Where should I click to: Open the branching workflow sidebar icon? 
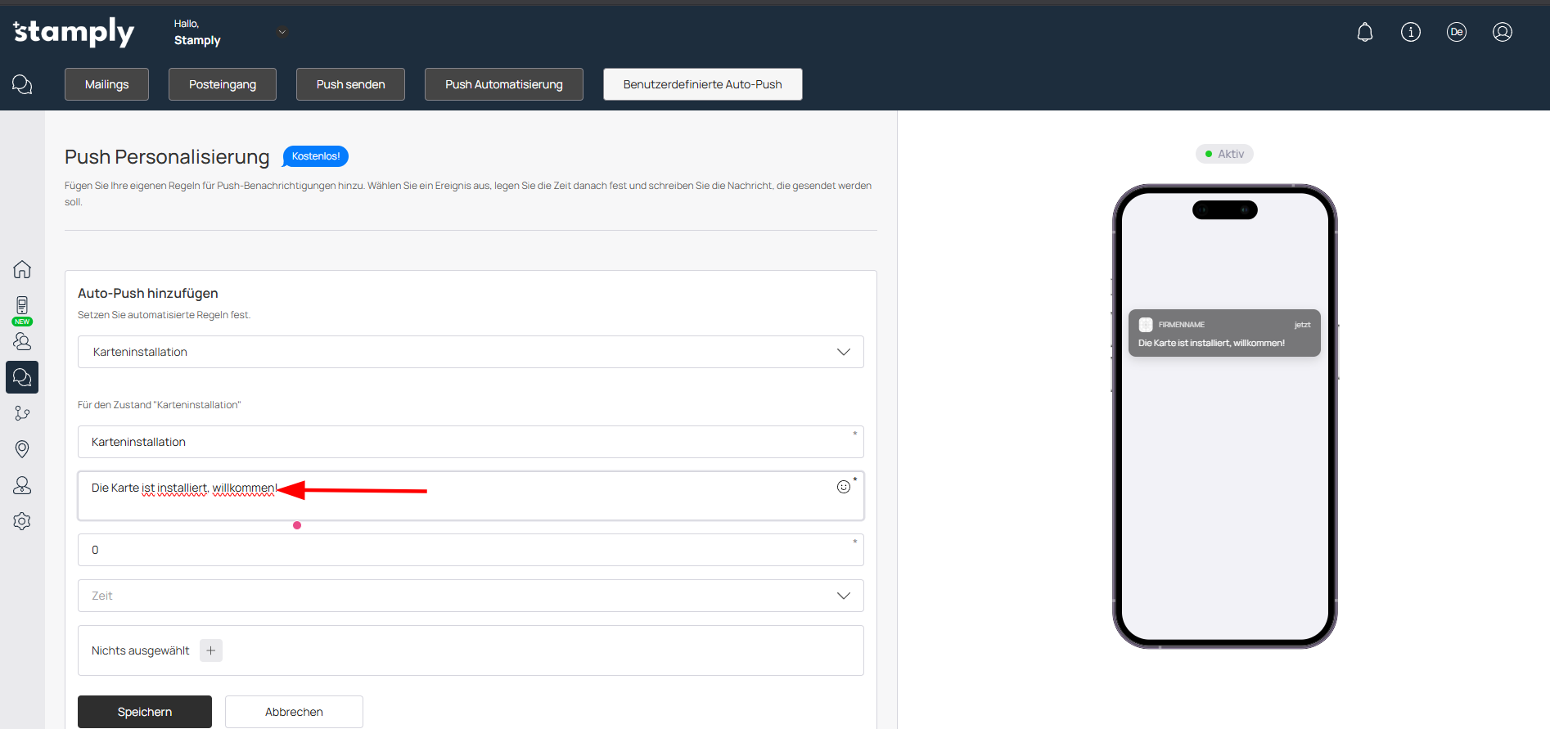click(x=22, y=413)
